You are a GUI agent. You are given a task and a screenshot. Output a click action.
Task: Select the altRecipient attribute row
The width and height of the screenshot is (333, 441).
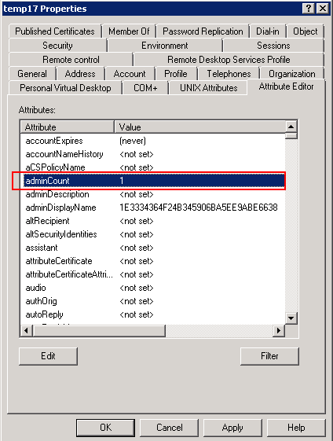pyautogui.click(x=153, y=221)
